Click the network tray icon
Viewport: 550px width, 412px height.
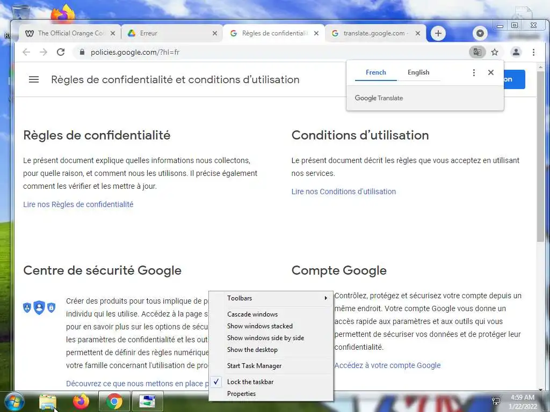click(x=496, y=401)
